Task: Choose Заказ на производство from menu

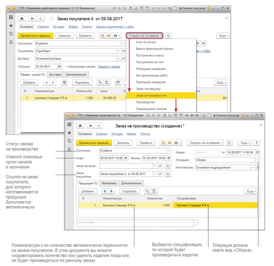Action: tap(161, 95)
